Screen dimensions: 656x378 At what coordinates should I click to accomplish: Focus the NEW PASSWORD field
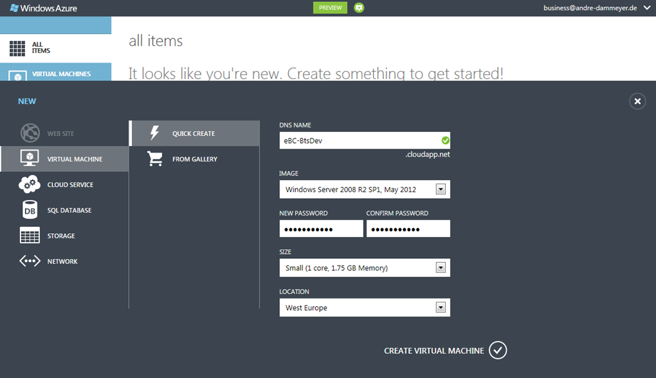[x=322, y=229]
